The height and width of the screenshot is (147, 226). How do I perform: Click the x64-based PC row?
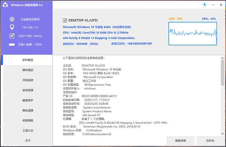point(82,115)
